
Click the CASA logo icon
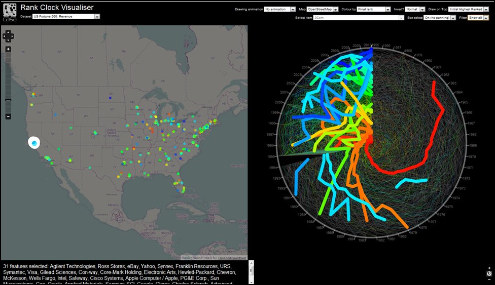pos(10,12)
